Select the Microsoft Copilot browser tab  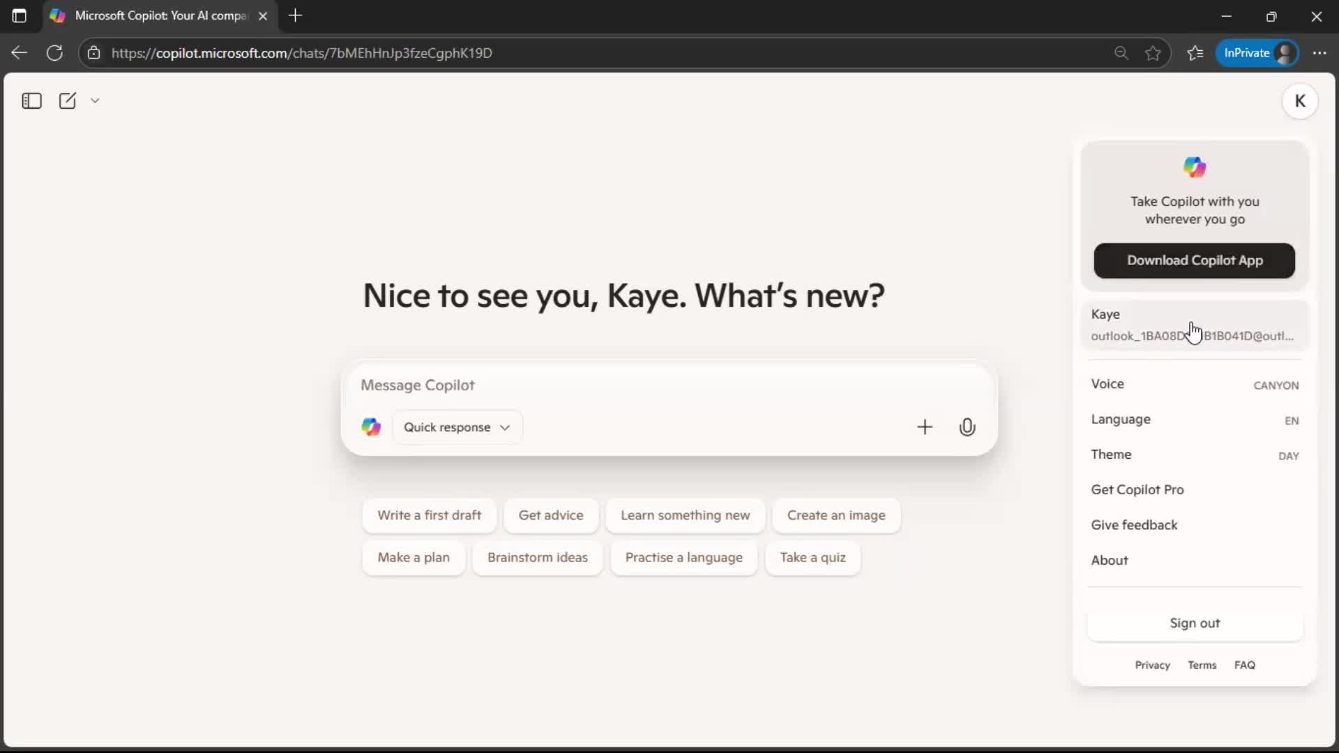[160, 16]
